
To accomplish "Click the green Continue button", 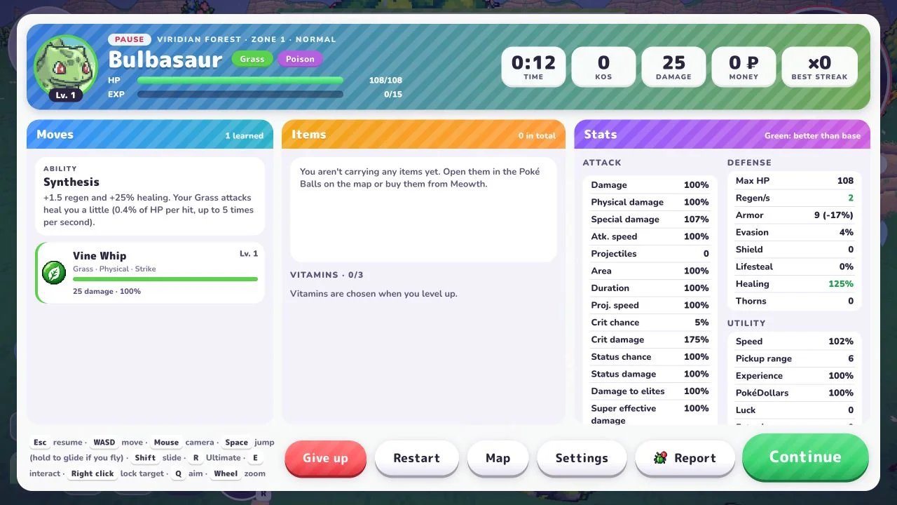I will (805, 457).
